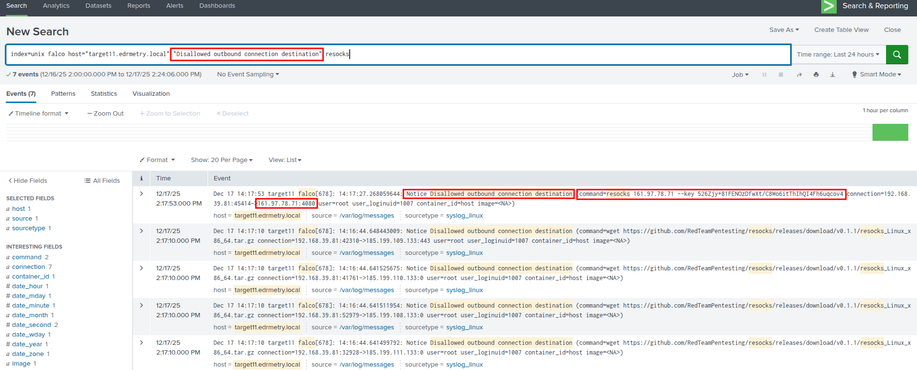Open the No Event Sampling dropdown
Screen dimensions: 917x370
[248, 74]
